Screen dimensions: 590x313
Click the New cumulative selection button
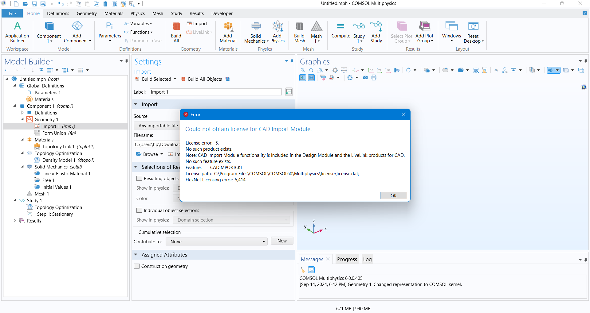click(x=282, y=241)
